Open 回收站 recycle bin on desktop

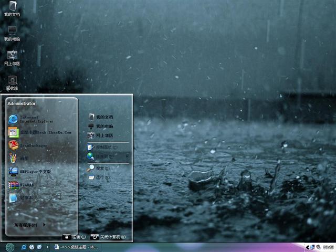point(12,83)
